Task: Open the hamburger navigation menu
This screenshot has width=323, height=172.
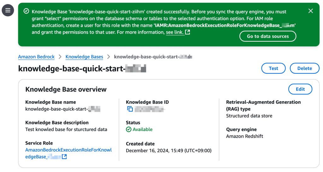Action: click(8, 10)
